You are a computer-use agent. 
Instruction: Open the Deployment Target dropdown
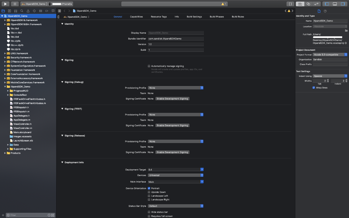202,169
